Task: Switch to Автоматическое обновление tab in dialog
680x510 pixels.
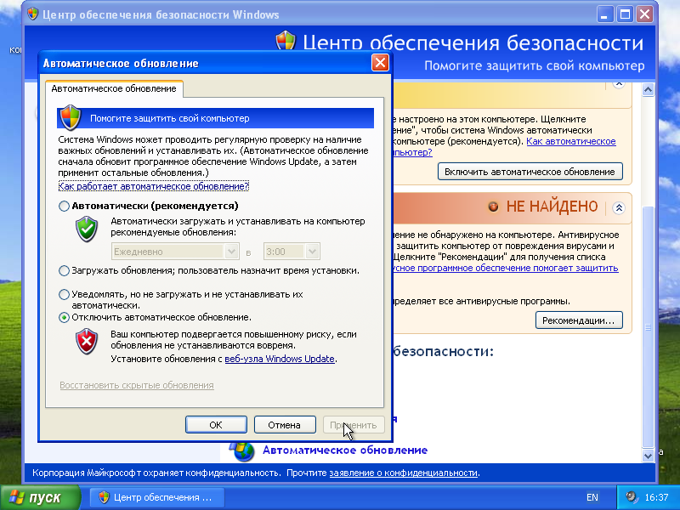Action: click(114, 88)
